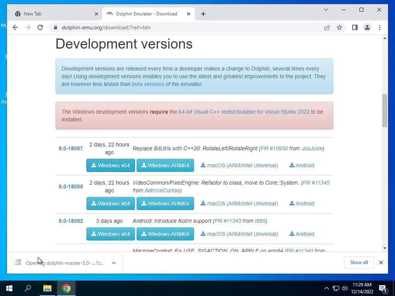Open File Explorer from the taskbar
This screenshot has height=296, width=395.
coord(47,288)
